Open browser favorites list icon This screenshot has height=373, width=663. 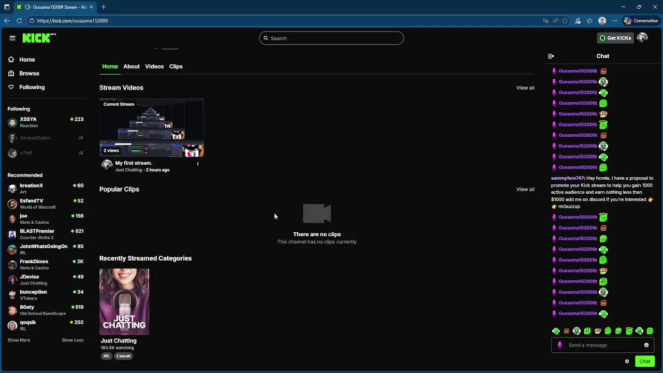590,21
